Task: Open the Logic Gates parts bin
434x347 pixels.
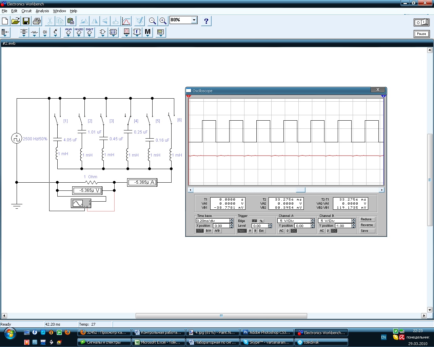Action: (x=103, y=33)
